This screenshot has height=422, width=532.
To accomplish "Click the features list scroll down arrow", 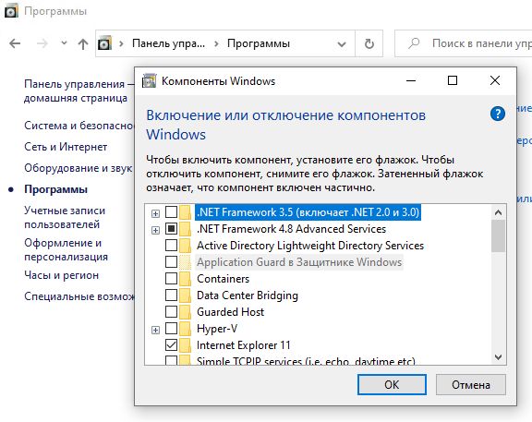I will [x=498, y=356].
